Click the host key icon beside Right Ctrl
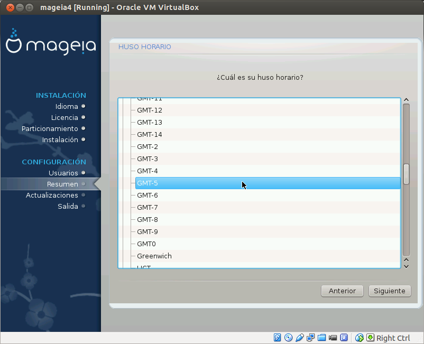Screen dimensions: 424x344 370,338
